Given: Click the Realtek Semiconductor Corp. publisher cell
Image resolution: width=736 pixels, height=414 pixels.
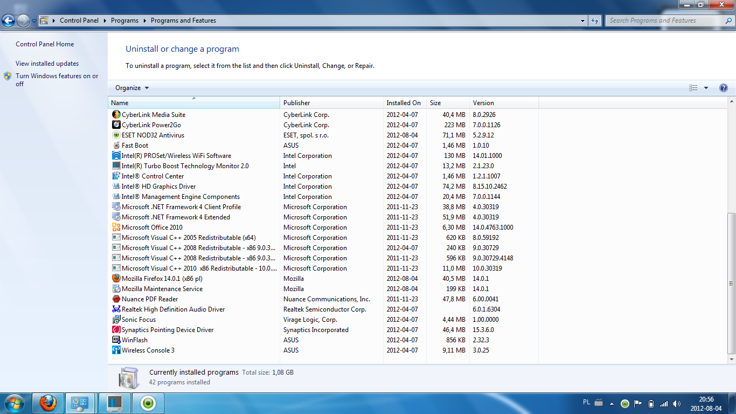Looking at the screenshot, I should [325, 309].
